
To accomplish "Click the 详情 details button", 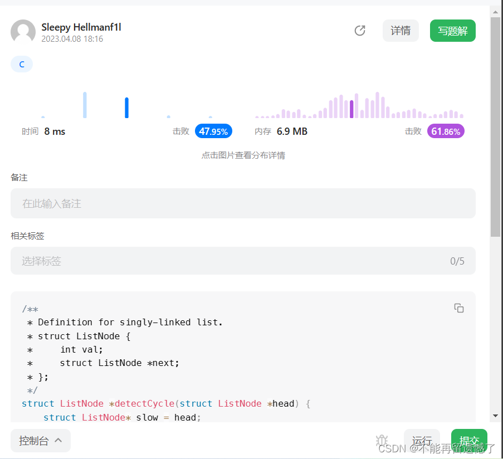I will point(401,31).
